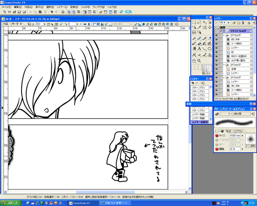Image resolution: width=257 pixels, height=206 pixels.
Task: Select the ellipse shape tool
Action: coord(210,49)
